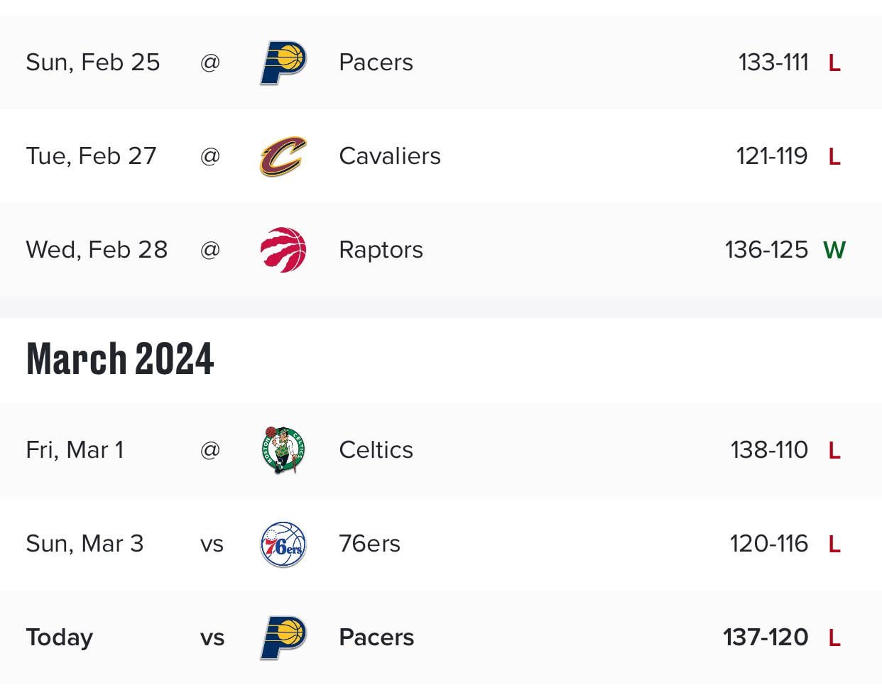Screen dimensions: 882x690
Task: Open the Pacers name link for Feb 25
Action: pyautogui.click(x=376, y=62)
